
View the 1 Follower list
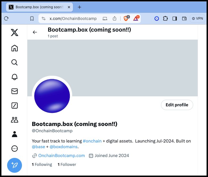67,164
